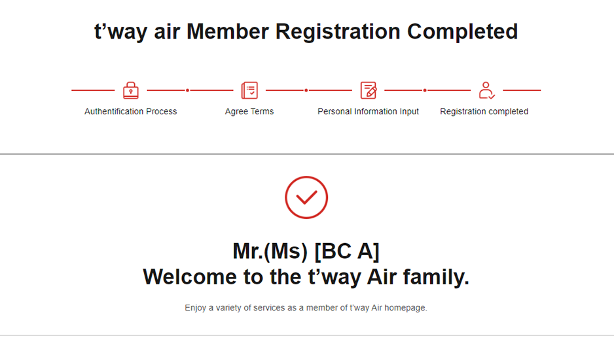
Task: Click the Registration completed person icon
Action: click(486, 90)
